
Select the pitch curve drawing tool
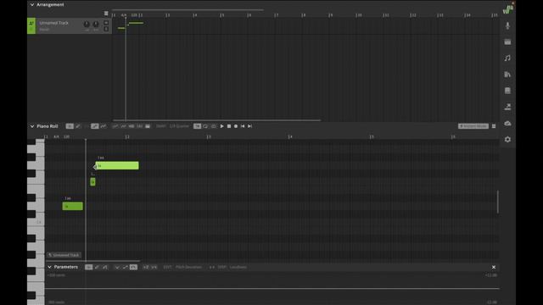[x=104, y=126]
